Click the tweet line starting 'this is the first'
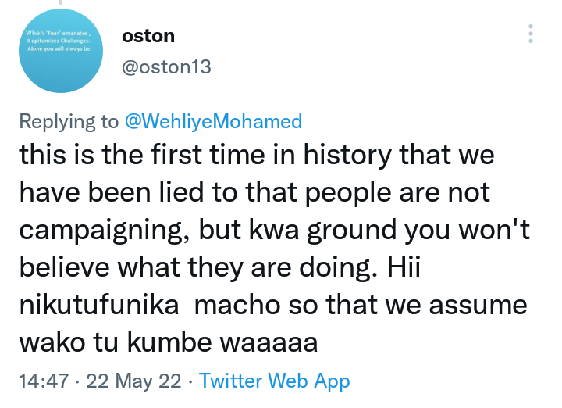The height and width of the screenshot is (408, 562). click(x=257, y=155)
